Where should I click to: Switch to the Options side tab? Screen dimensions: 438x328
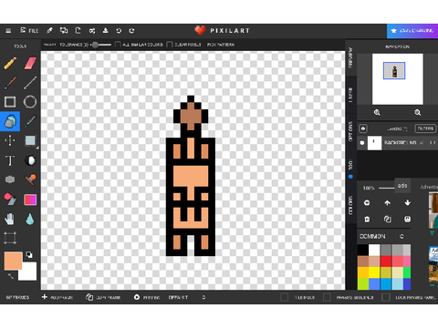[350, 132]
